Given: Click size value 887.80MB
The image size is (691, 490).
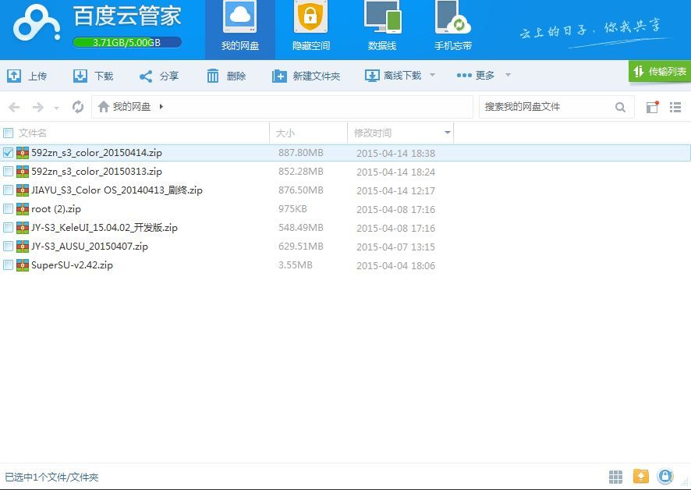Looking at the screenshot, I should [x=300, y=153].
